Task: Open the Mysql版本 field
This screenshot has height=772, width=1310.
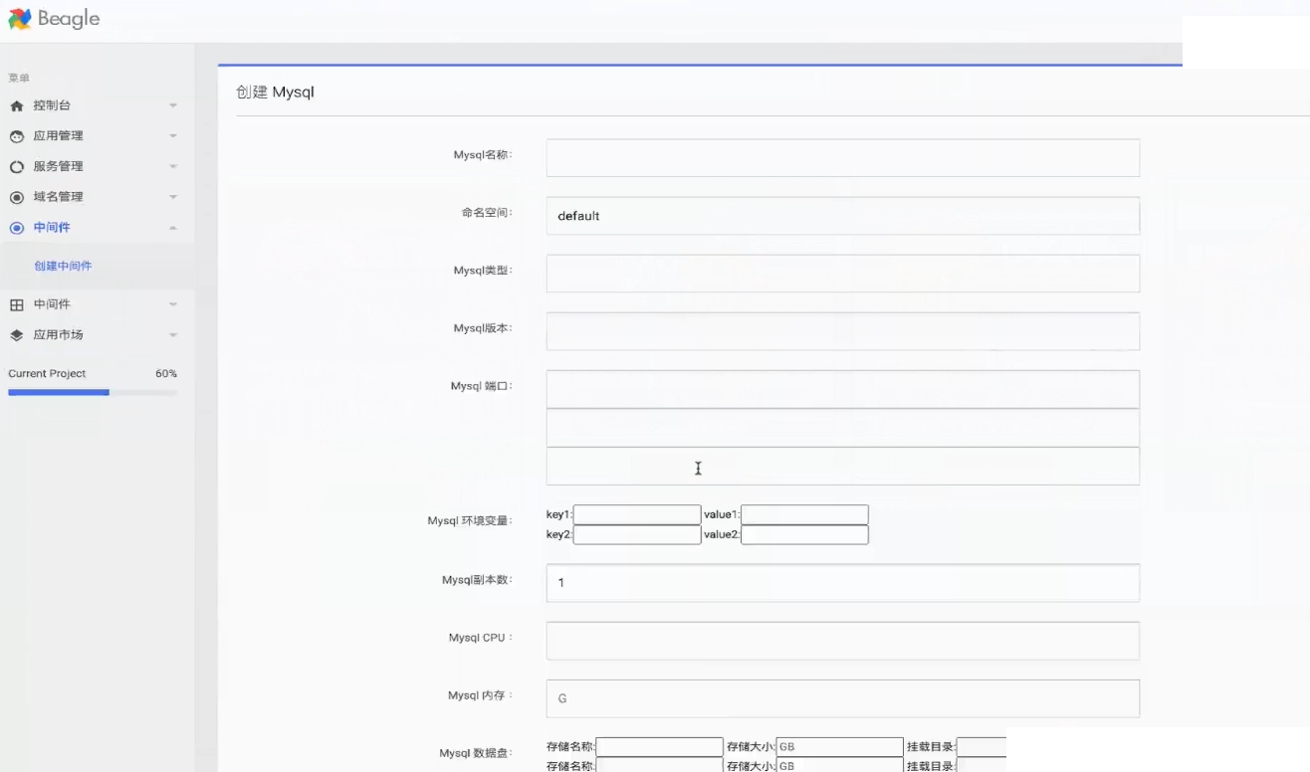Action: pyautogui.click(x=842, y=331)
